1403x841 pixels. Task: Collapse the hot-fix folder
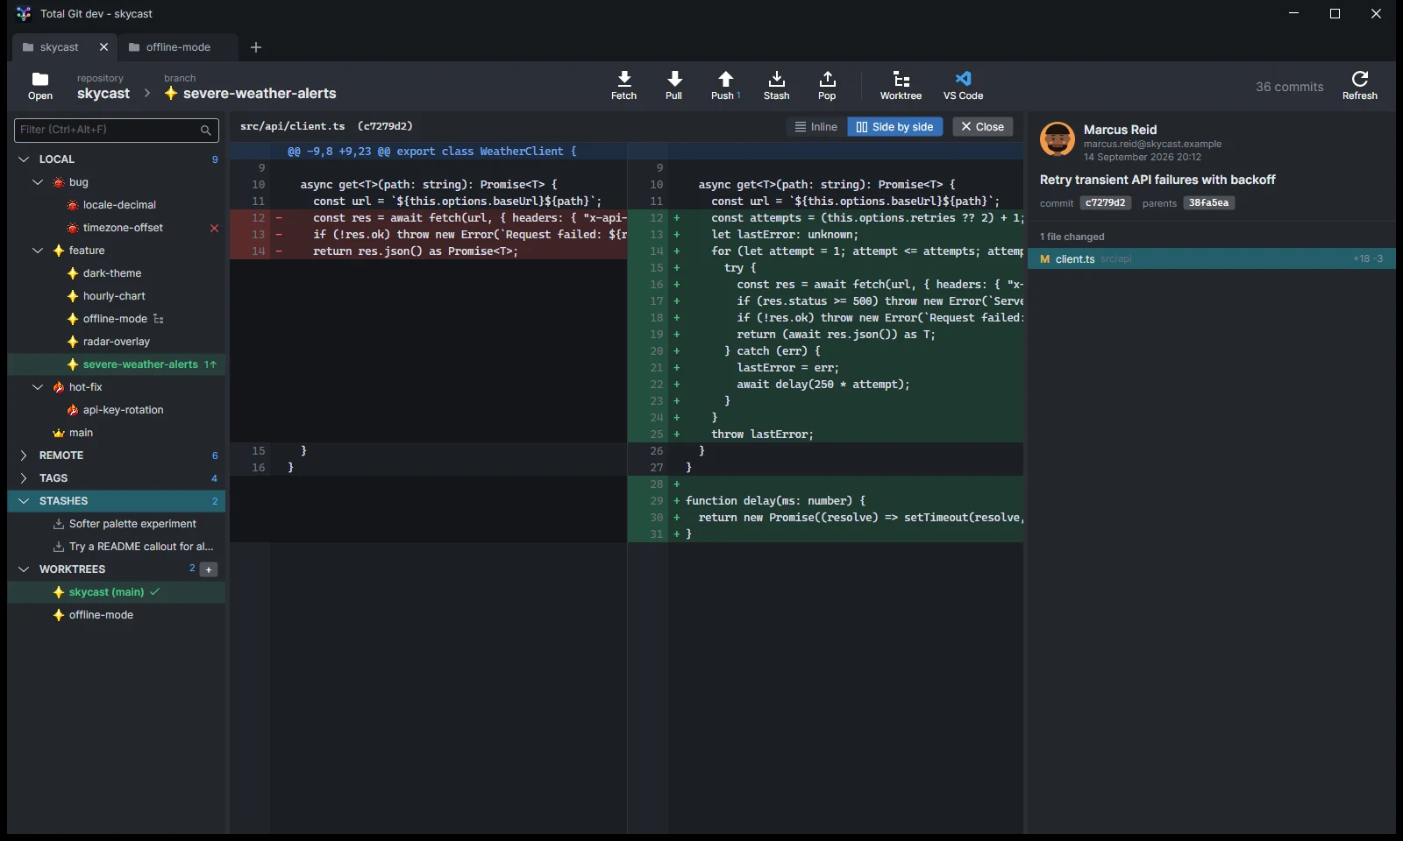[38, 387]
